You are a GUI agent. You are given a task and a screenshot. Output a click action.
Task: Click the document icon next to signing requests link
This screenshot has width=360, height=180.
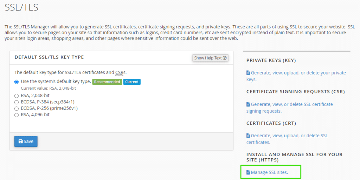coord(248,104)
